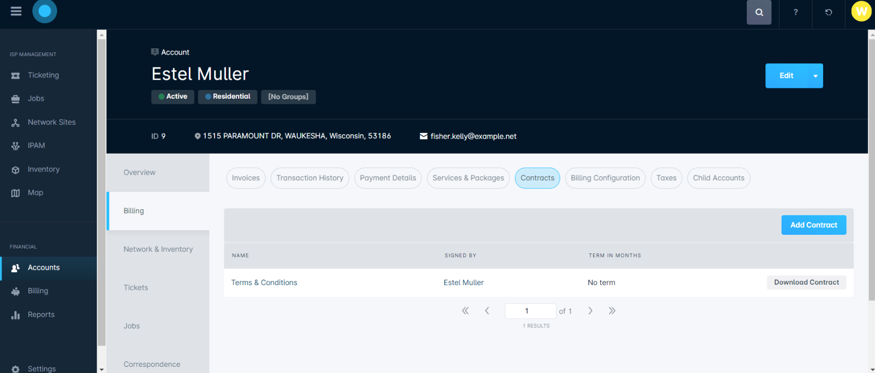Viewport: 875px width, 373px height.
Task: Click the history refresh icon
Action: [828, 12]
